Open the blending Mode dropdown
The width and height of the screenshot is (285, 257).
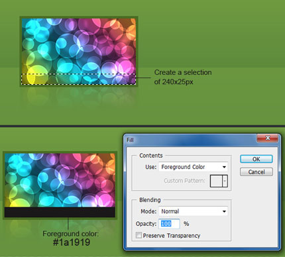tap(193, 211)
